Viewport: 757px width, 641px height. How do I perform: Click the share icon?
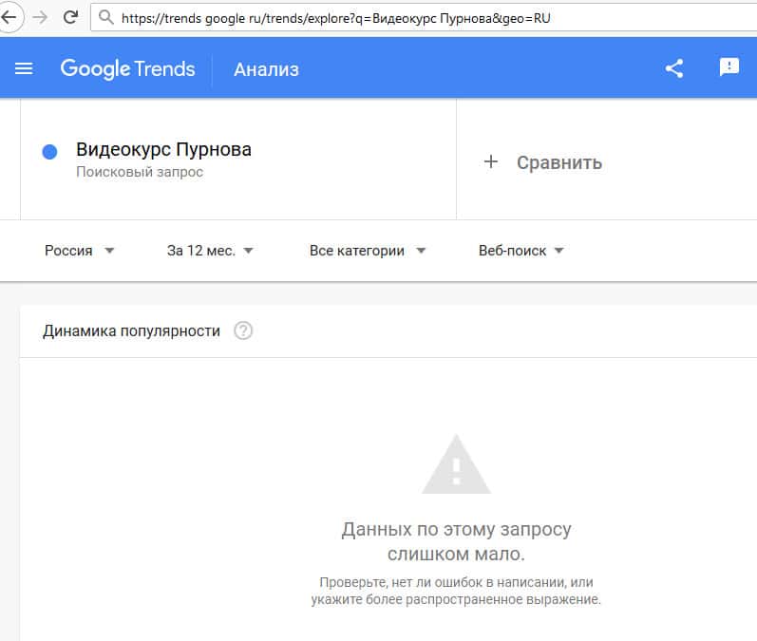(674, 68)
